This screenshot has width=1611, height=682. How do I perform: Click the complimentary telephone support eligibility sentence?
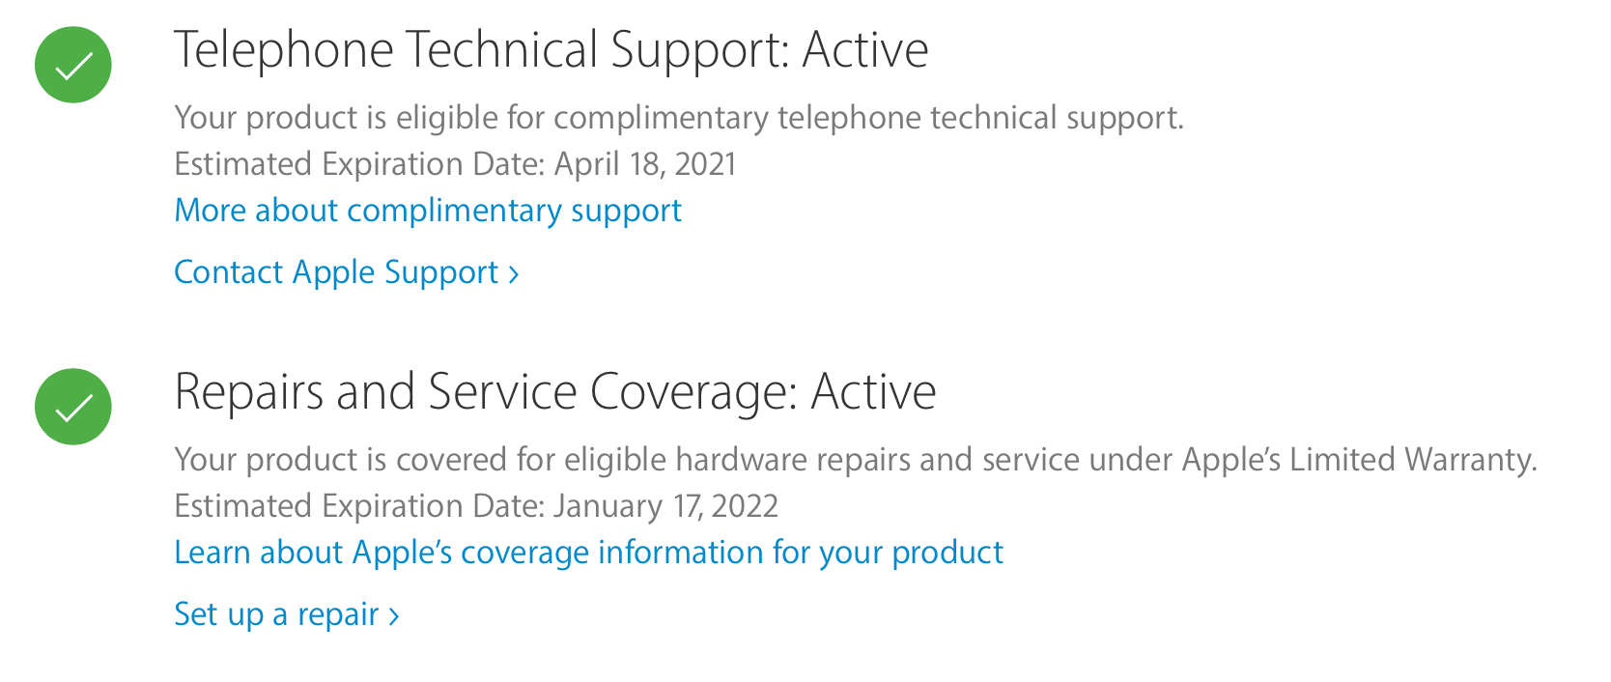point(678,118)
